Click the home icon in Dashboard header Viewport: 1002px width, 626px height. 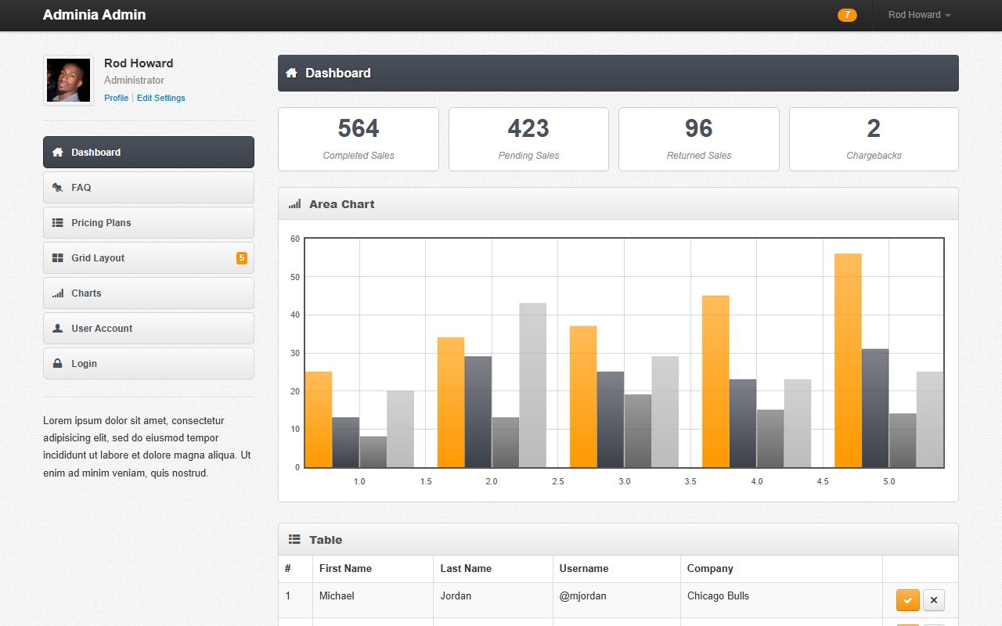click(x=291, y=73)
